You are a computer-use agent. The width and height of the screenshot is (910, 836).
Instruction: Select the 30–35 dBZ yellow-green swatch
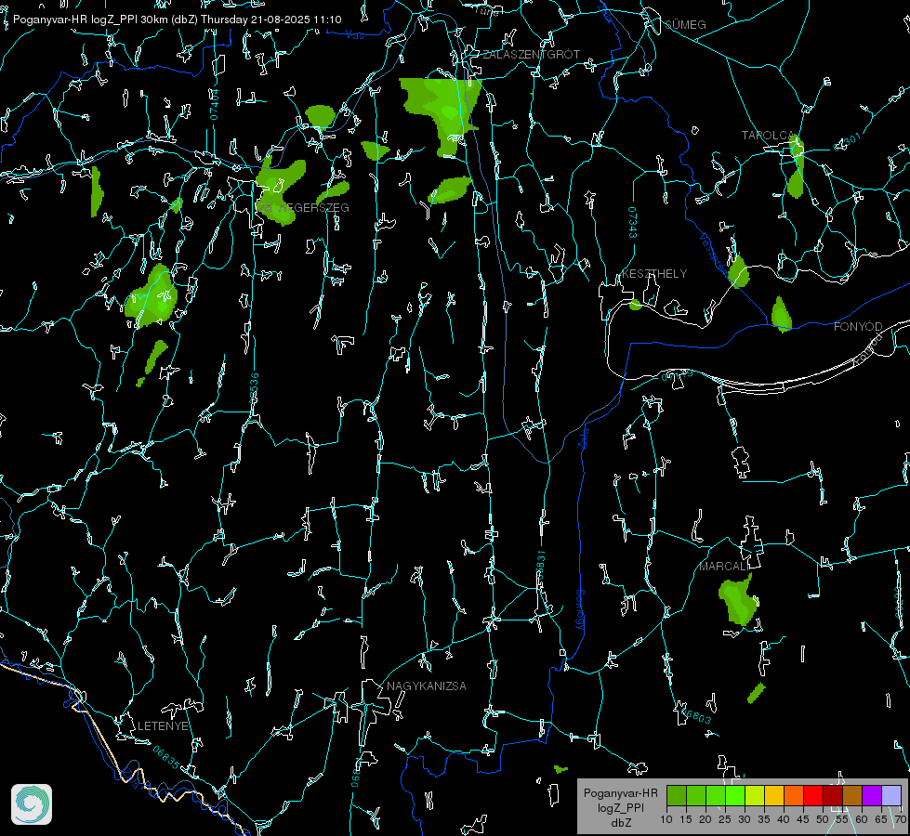(x=755, y=795)
